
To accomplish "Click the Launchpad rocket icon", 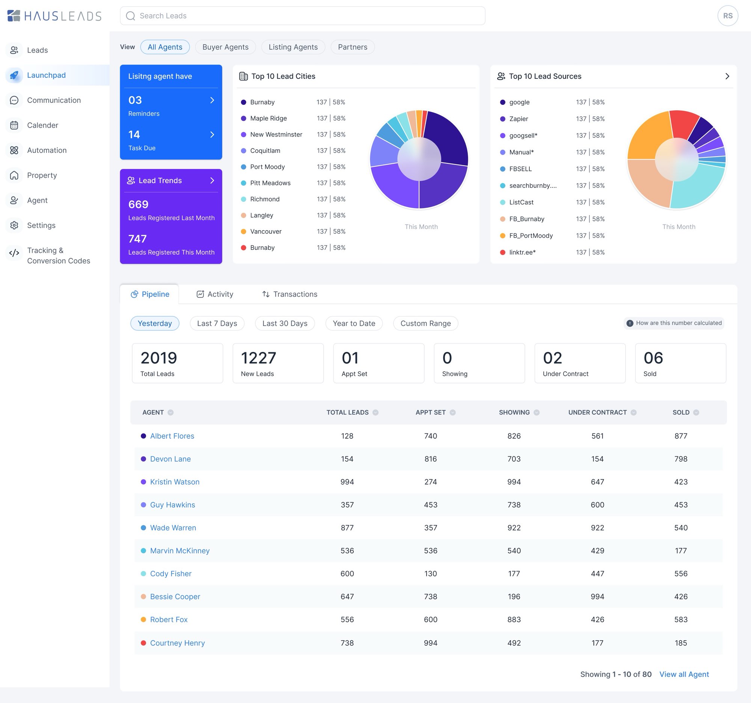I will coord(14,75).
